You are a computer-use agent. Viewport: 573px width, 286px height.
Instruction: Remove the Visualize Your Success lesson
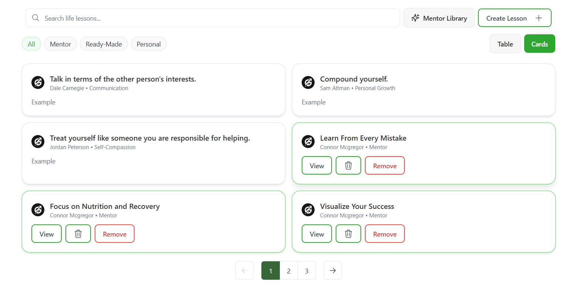click(384, 234)
